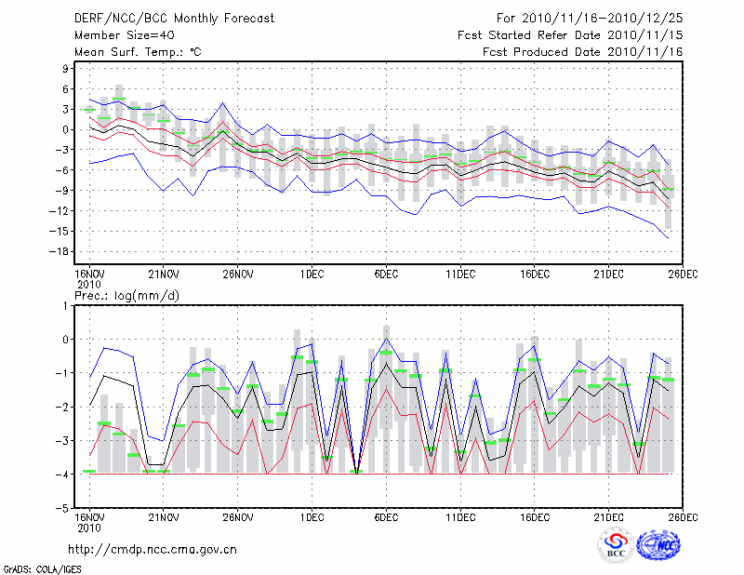Click 21DEC on the precipitation chart axis
Viewport: 744px width, 575px height.
pyautogui.click(x=609, y=516)
